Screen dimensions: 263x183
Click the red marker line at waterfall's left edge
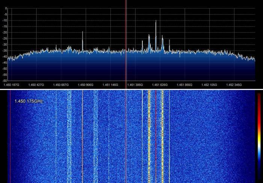pyautogui.click(x=10, y=136)
